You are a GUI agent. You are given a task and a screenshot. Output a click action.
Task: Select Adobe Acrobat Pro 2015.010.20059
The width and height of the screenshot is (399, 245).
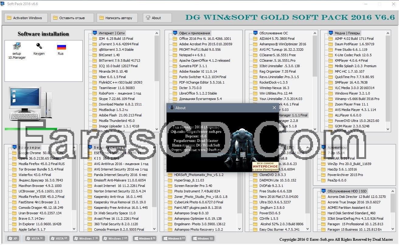click(206, 44)
